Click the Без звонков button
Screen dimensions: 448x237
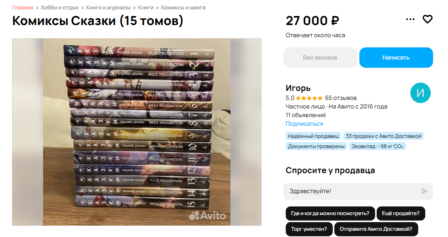pos(320,58)
